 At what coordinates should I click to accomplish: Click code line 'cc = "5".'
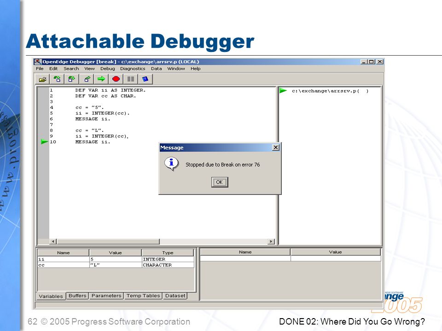pyautogui.click(x=90, y=108)
